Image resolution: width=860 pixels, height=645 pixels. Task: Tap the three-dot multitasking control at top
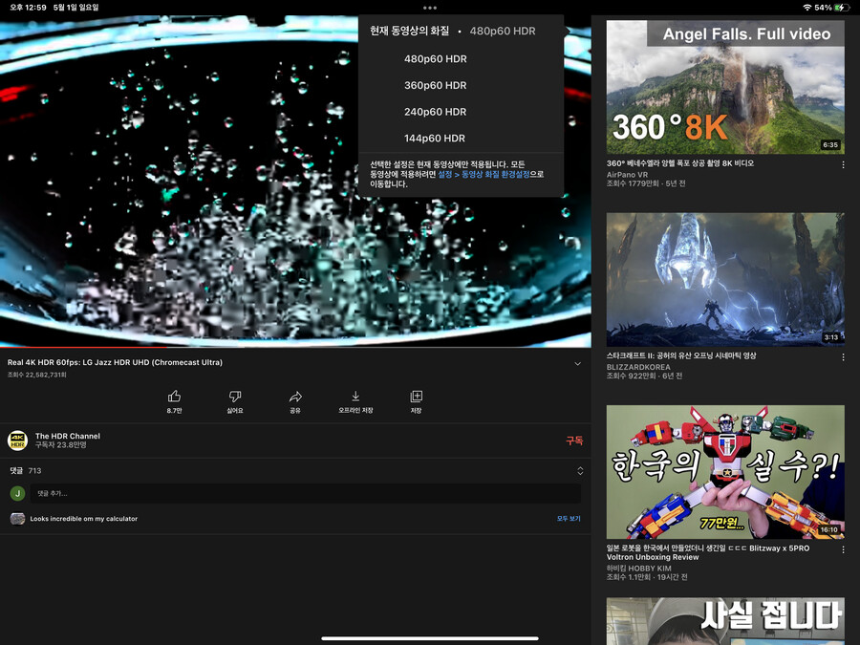pyautogui.click(x=430, y=8)
